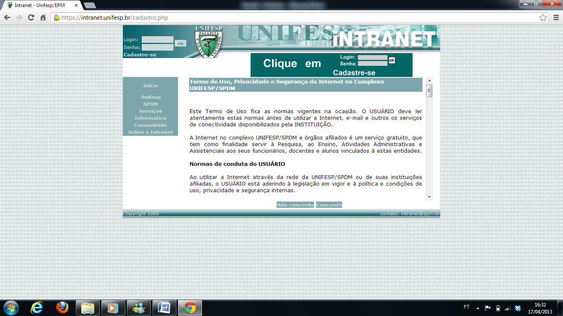Click the Normas de conduta do USUÁRIO heading
This screenshot has width=563, height=316.
pos(237,164)
